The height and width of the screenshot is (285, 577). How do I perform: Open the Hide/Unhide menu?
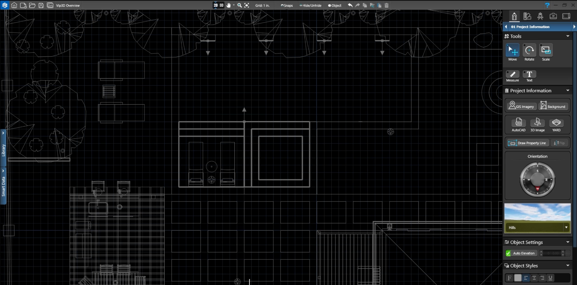(x=310, y=5)
